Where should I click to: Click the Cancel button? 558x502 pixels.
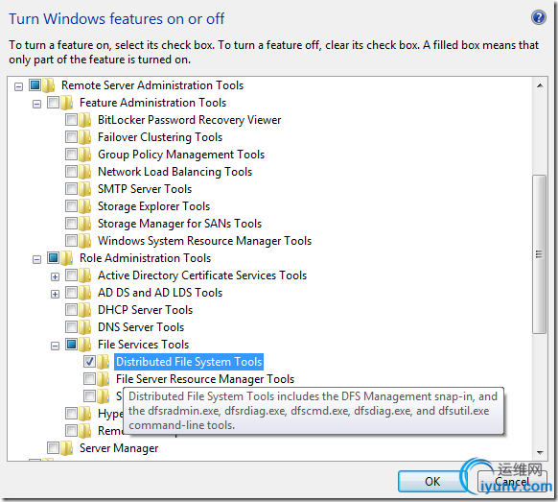pos(512,481)
